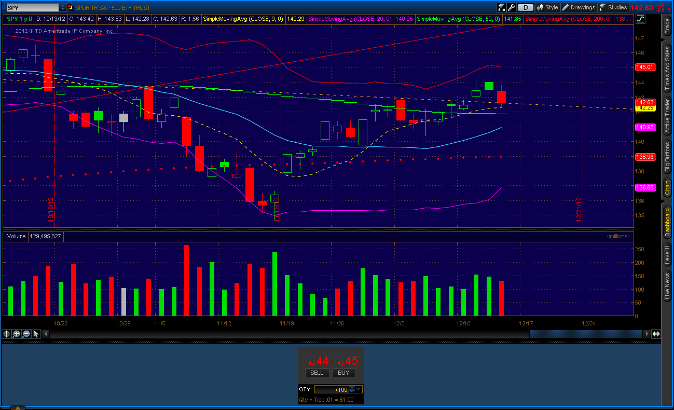The height and width of the screenshot is (410, 674).
Task: Open the QTY quantity dropdown arrow
Action: (358, 389)
